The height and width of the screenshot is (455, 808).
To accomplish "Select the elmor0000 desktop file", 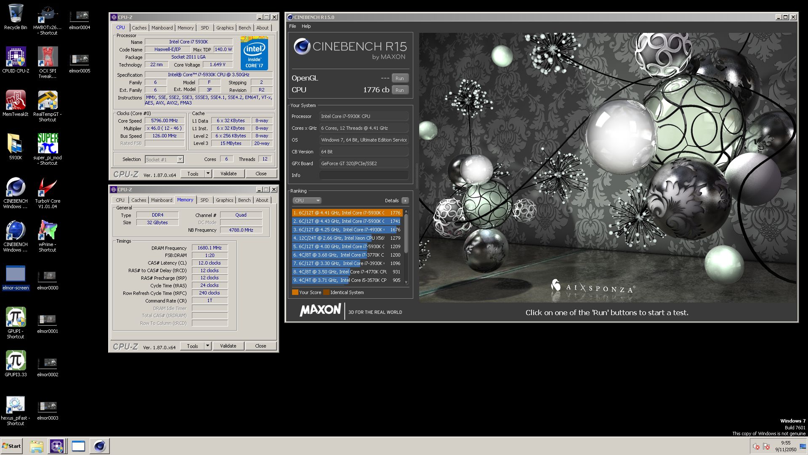I will [48, 280].
